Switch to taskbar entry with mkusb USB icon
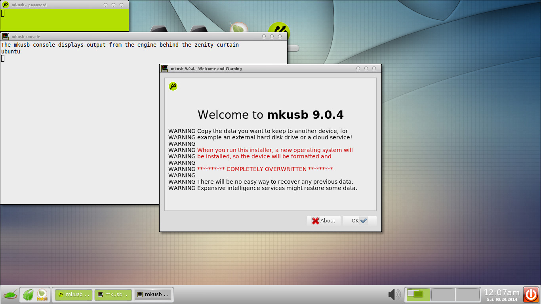 click(x=74, y=294)
